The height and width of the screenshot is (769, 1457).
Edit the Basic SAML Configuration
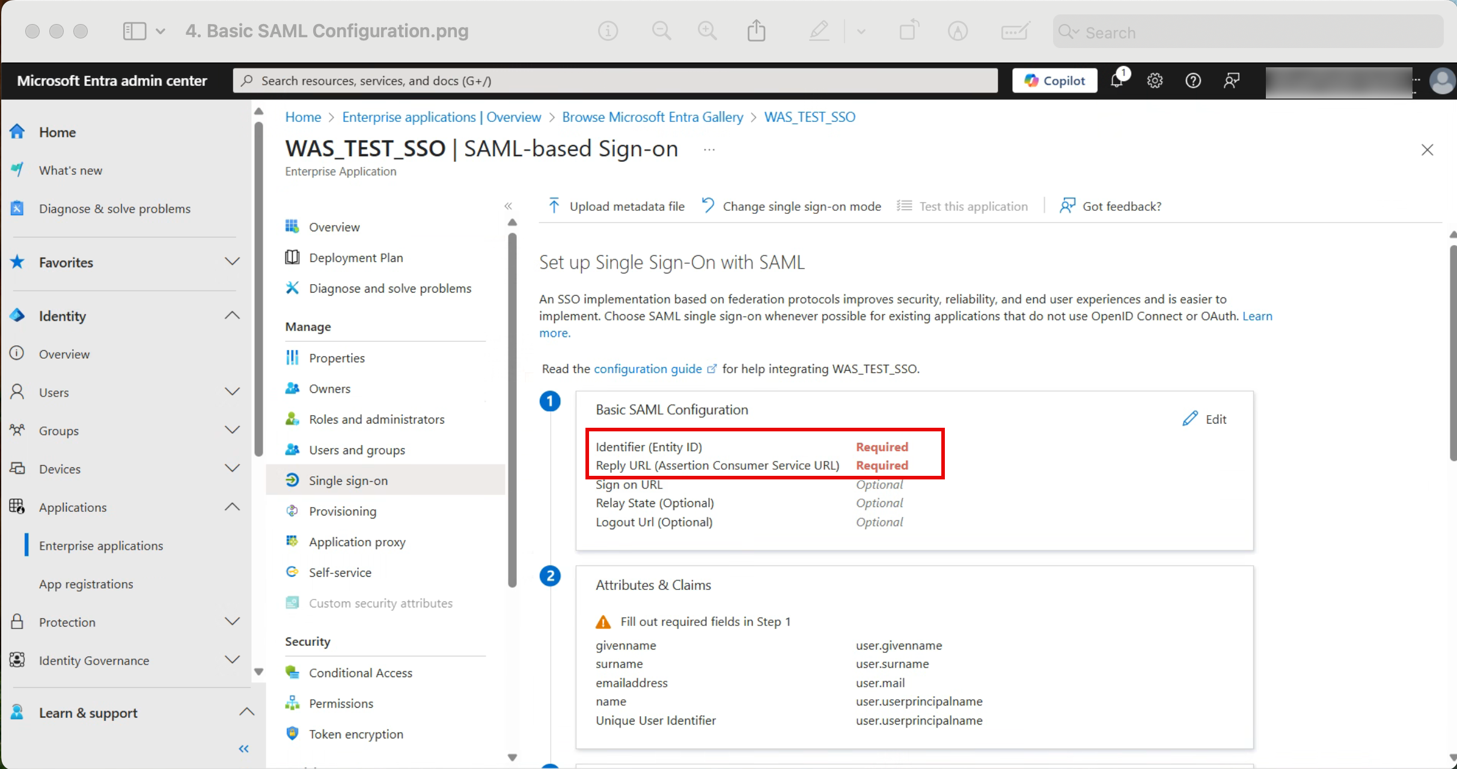click(x=1205, y=419)
